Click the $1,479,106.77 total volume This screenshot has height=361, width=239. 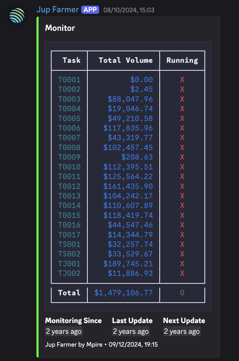coord(124,293)
